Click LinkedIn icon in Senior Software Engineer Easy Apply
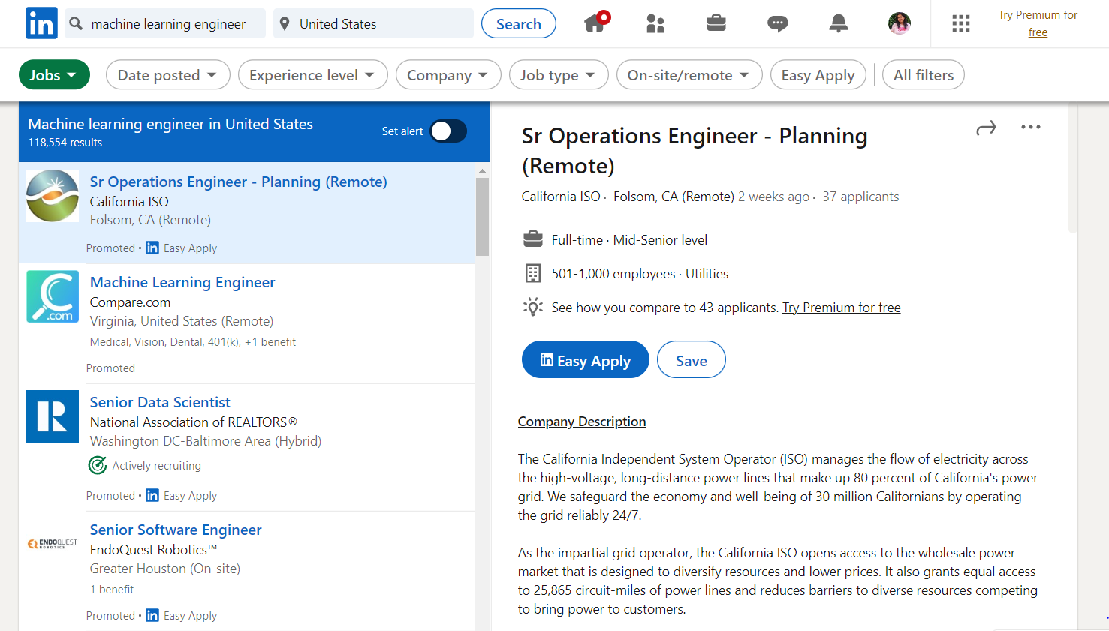Viewport: 1109px width, 631px height. coord(152,615)
